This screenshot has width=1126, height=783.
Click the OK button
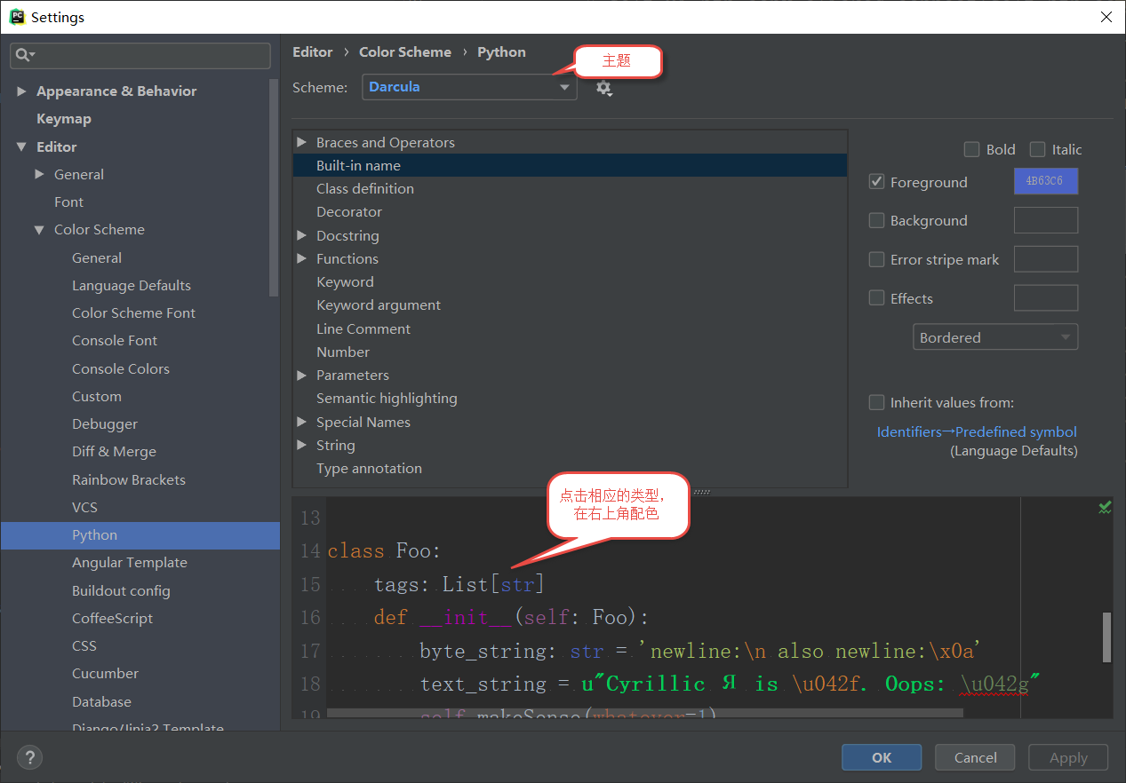(882, 757)
